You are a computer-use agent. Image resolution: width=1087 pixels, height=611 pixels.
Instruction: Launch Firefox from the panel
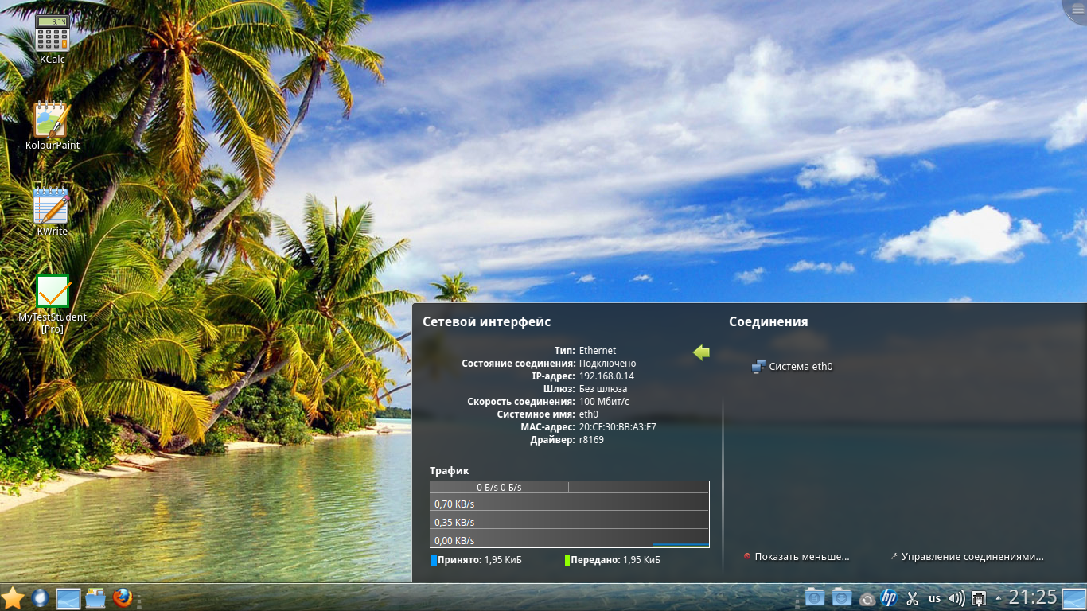click(122, 597)
